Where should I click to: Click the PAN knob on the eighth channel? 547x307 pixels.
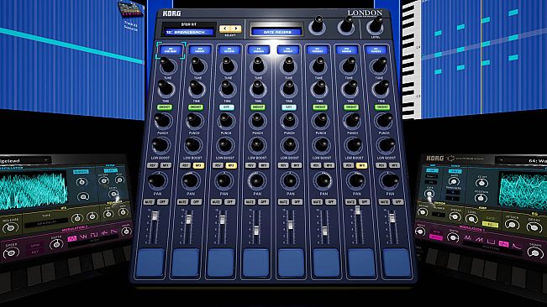[390, 180]
